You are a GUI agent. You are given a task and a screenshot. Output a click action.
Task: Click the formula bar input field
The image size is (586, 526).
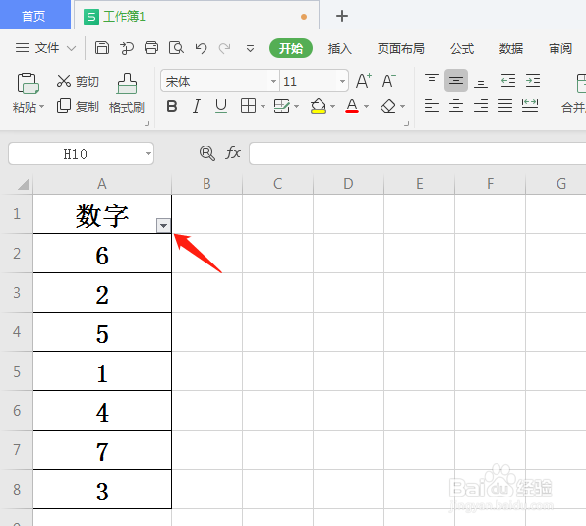tap(417, 153)
